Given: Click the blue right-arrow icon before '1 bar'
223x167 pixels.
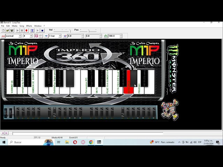Looking at the screenshot, I should (x=46, y=36).
